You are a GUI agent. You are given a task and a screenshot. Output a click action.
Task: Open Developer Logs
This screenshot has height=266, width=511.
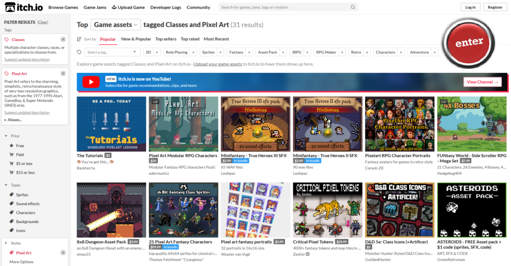tap(166, 7)
